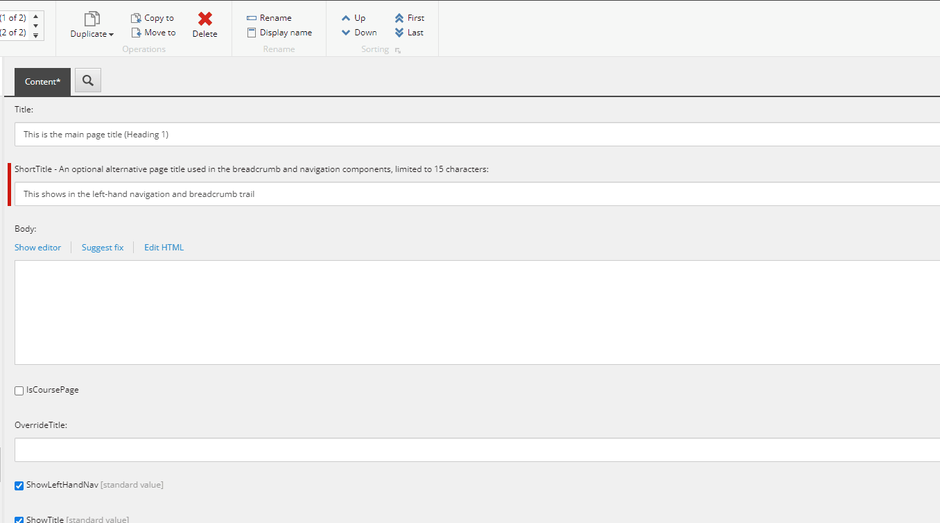
Task: Switch to the Content tab
Action: click(x=42, y=81)
